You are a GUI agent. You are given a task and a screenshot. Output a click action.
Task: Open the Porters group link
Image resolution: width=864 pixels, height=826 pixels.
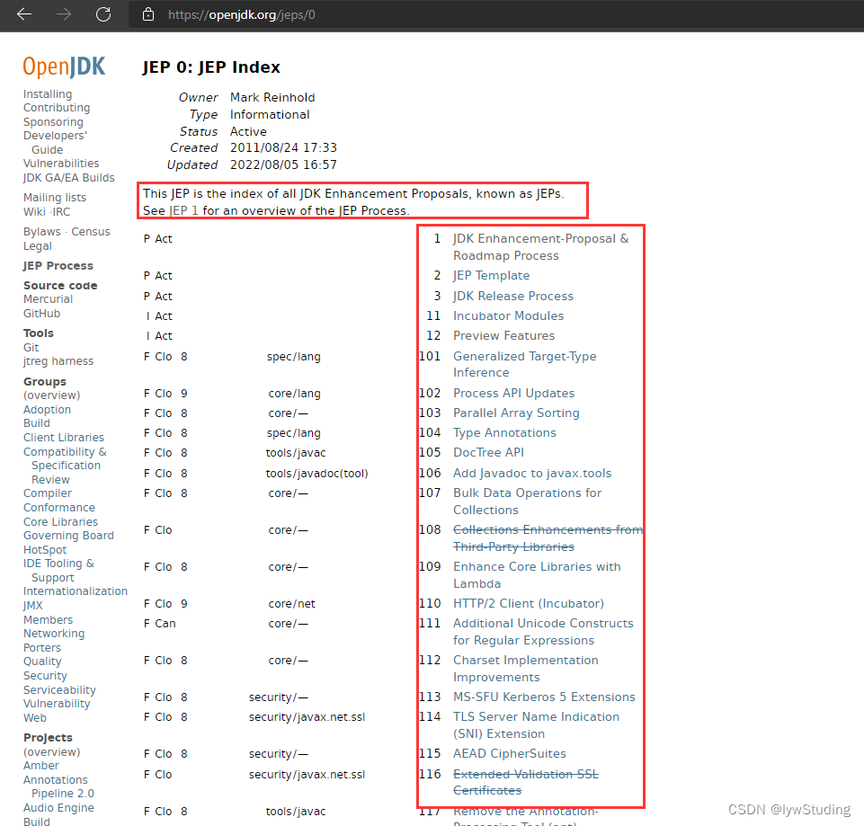(x=42, y=648)
